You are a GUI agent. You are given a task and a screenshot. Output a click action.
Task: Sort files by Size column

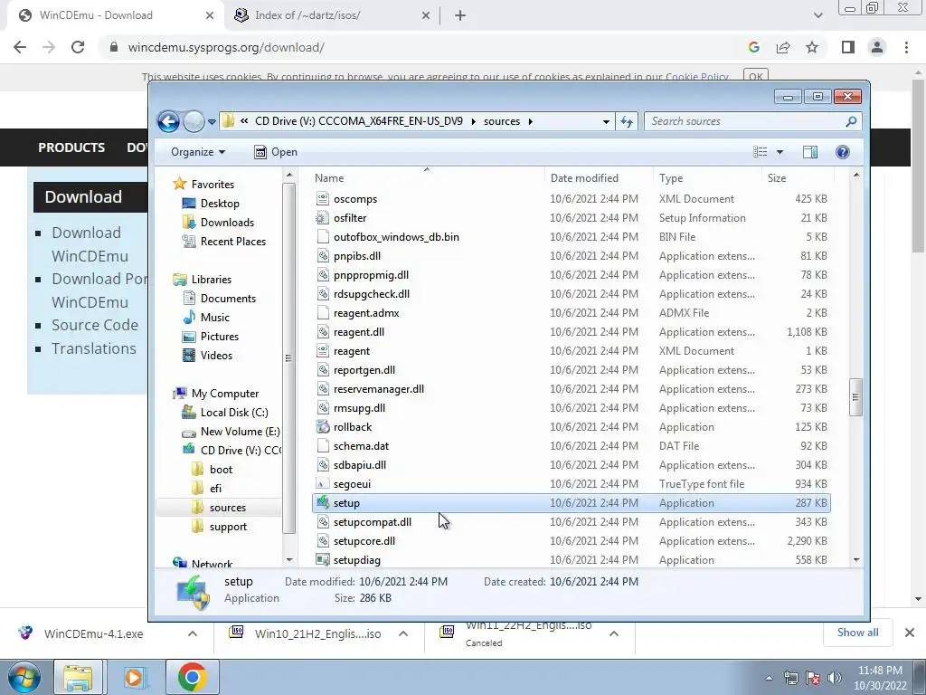click(777, 178)
